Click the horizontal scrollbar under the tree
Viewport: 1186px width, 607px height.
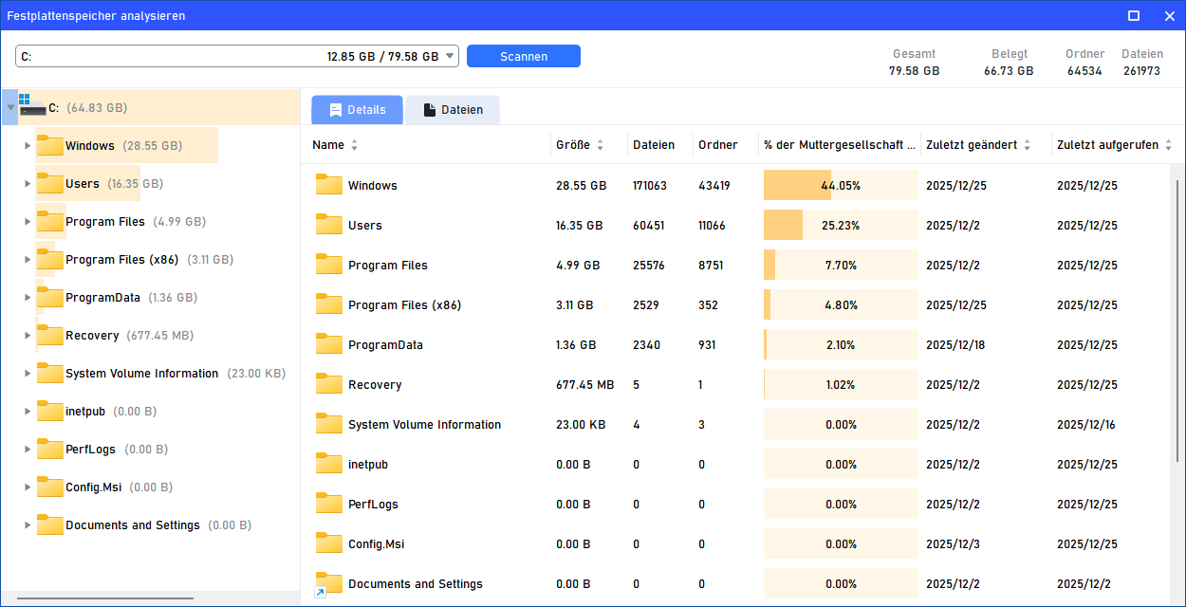(x=105, y=598)
